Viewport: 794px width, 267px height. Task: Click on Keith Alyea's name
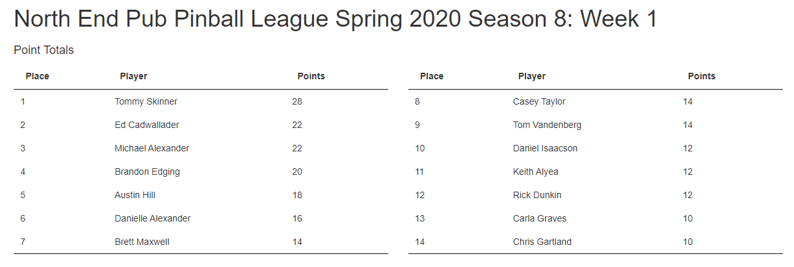(535, 172)
